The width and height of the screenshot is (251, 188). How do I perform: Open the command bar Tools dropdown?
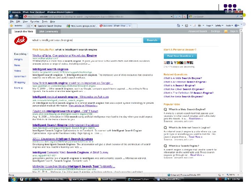tap(229, 25)
